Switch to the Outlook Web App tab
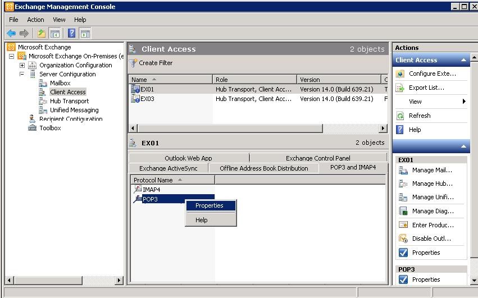Image resolution: width=478 pixels, height=298 pixels. click(x=188, y=158)
